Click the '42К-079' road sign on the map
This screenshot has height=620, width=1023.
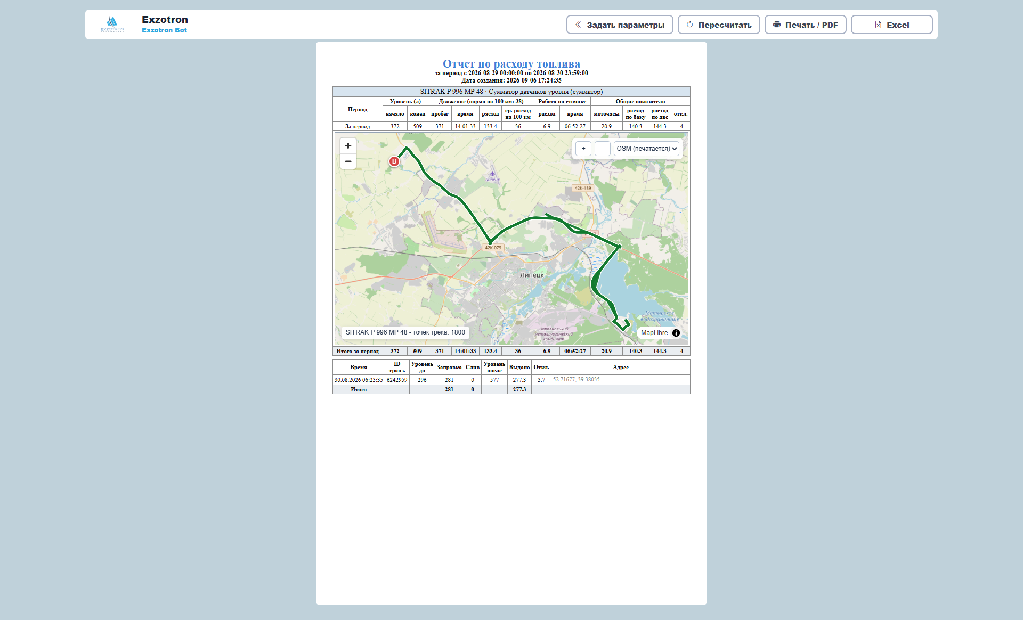(493, 248)
